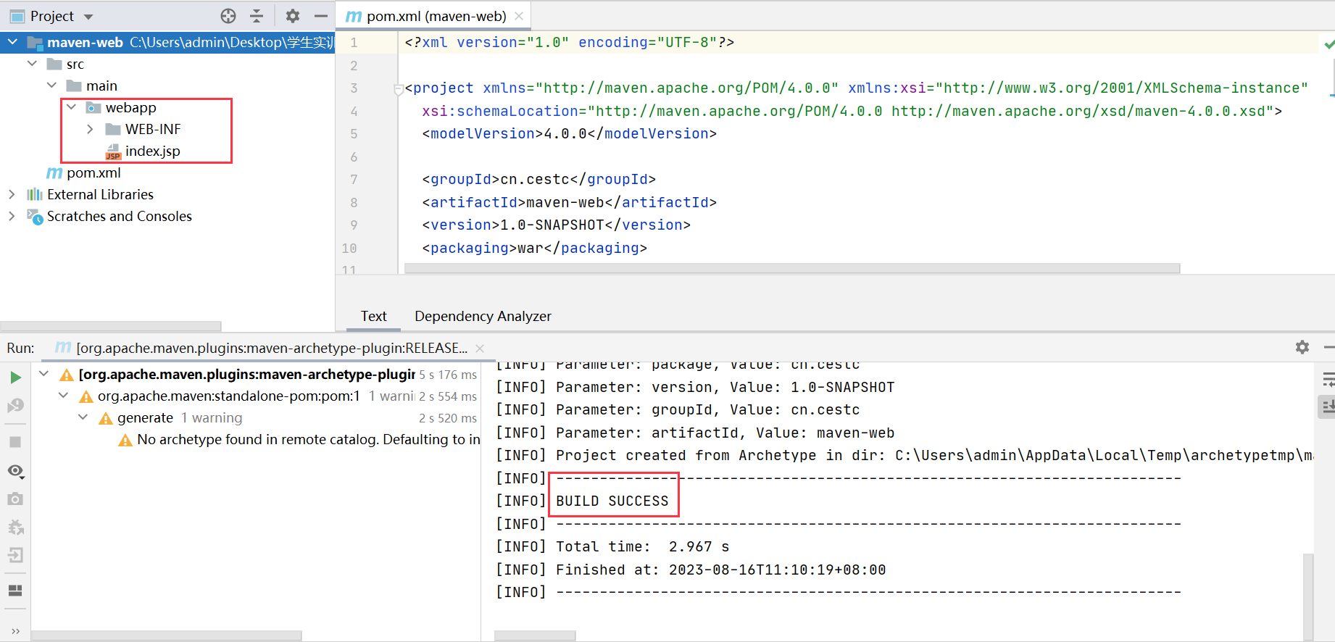1335x642 pixels.
Task: Click the exit arrow icon in Run toolbar
Action: [15, 555]
